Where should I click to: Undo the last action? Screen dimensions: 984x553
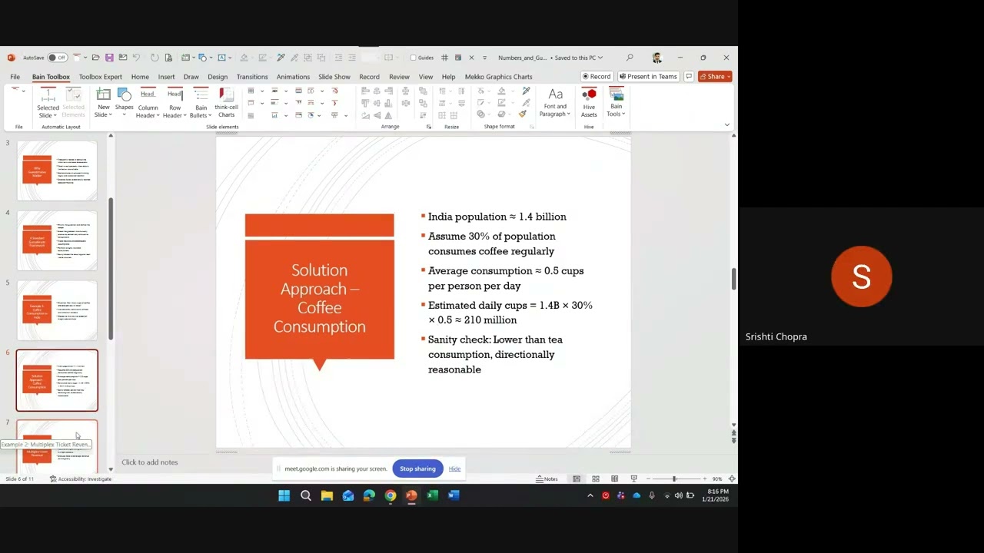pos(136,58)
